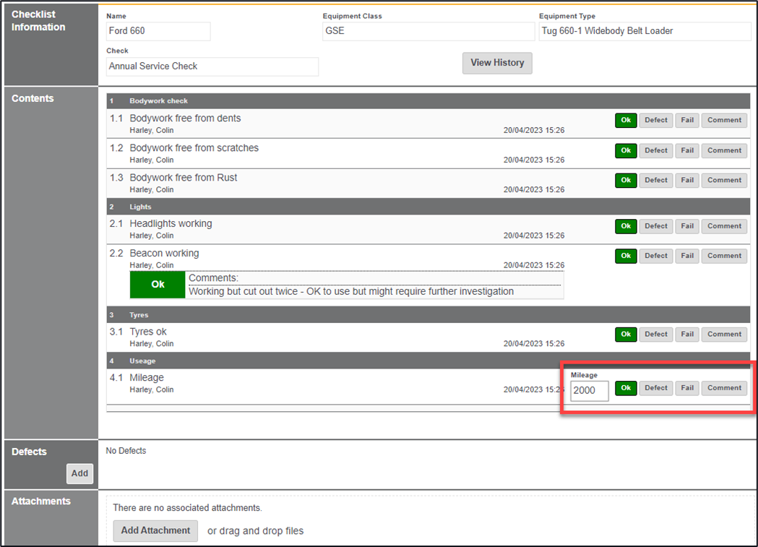758x547 pixels.
Task: Click the Check field 'Annual Service Check'
Action: point(212,66)
